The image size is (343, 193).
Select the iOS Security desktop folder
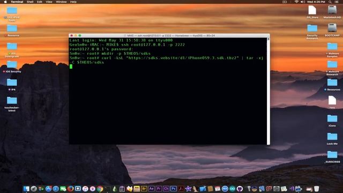click(12, 66)
